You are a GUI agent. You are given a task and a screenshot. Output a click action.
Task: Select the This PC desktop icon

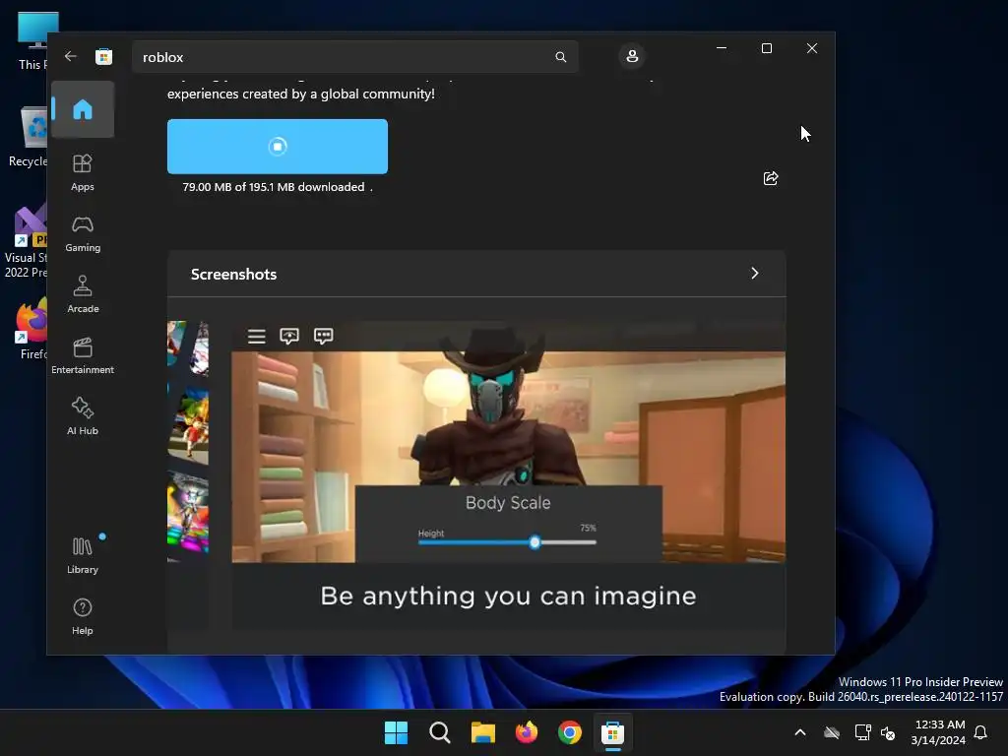coord(32,40)
